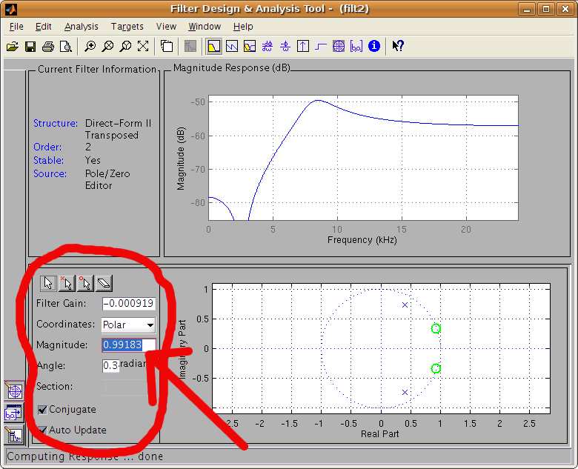Select the lower green zero circle
Image resolution: width=578 pixels, height=469 pixels.
(x=436, y=368)
